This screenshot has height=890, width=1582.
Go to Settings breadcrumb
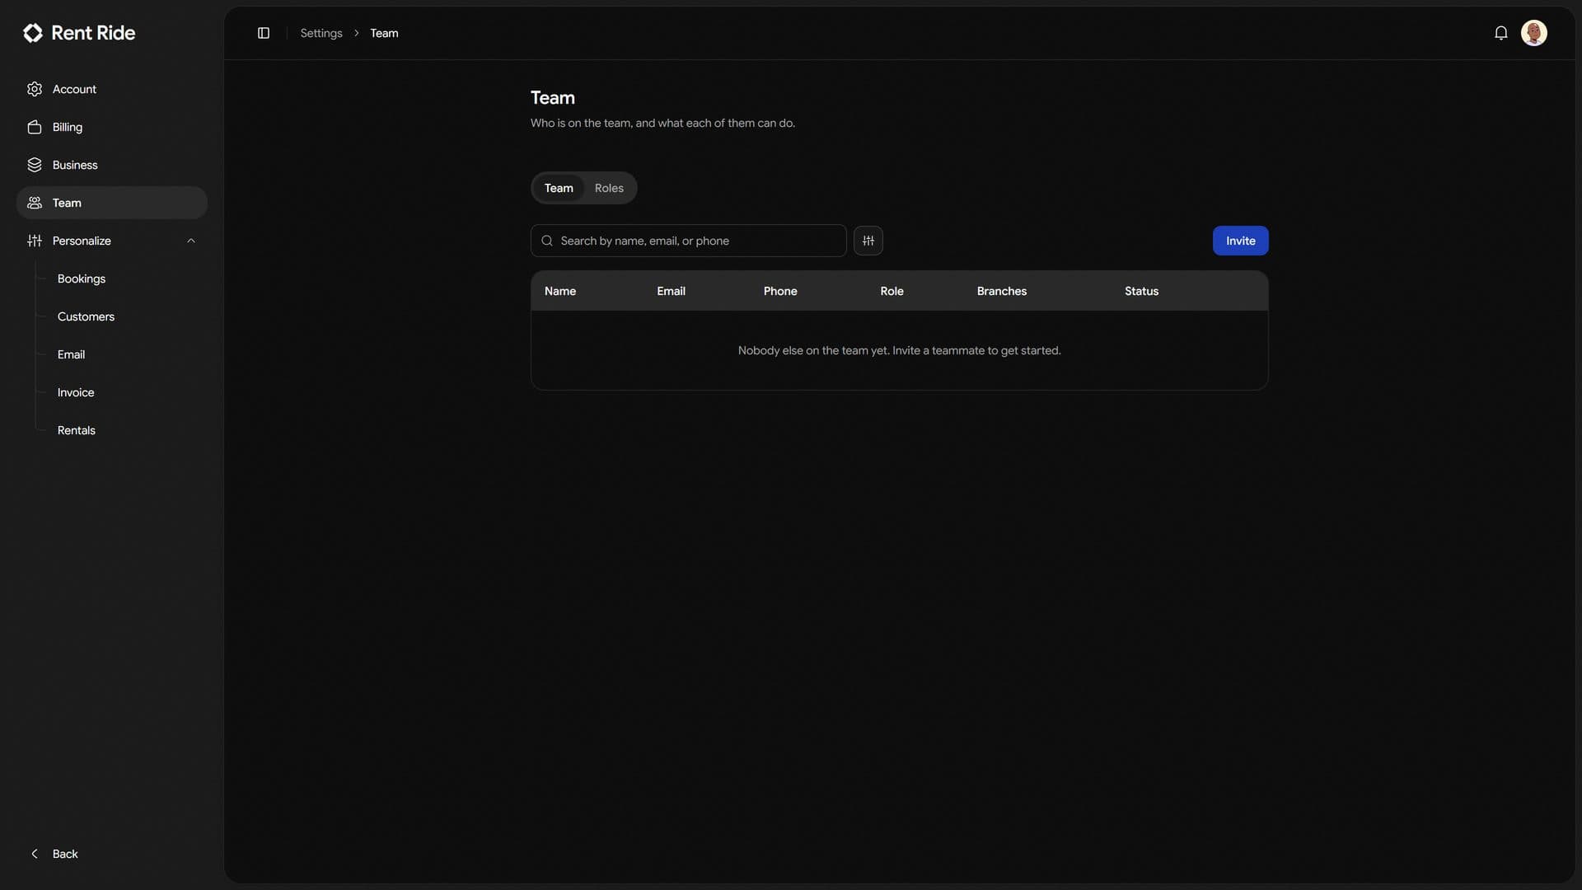(321, 33)
